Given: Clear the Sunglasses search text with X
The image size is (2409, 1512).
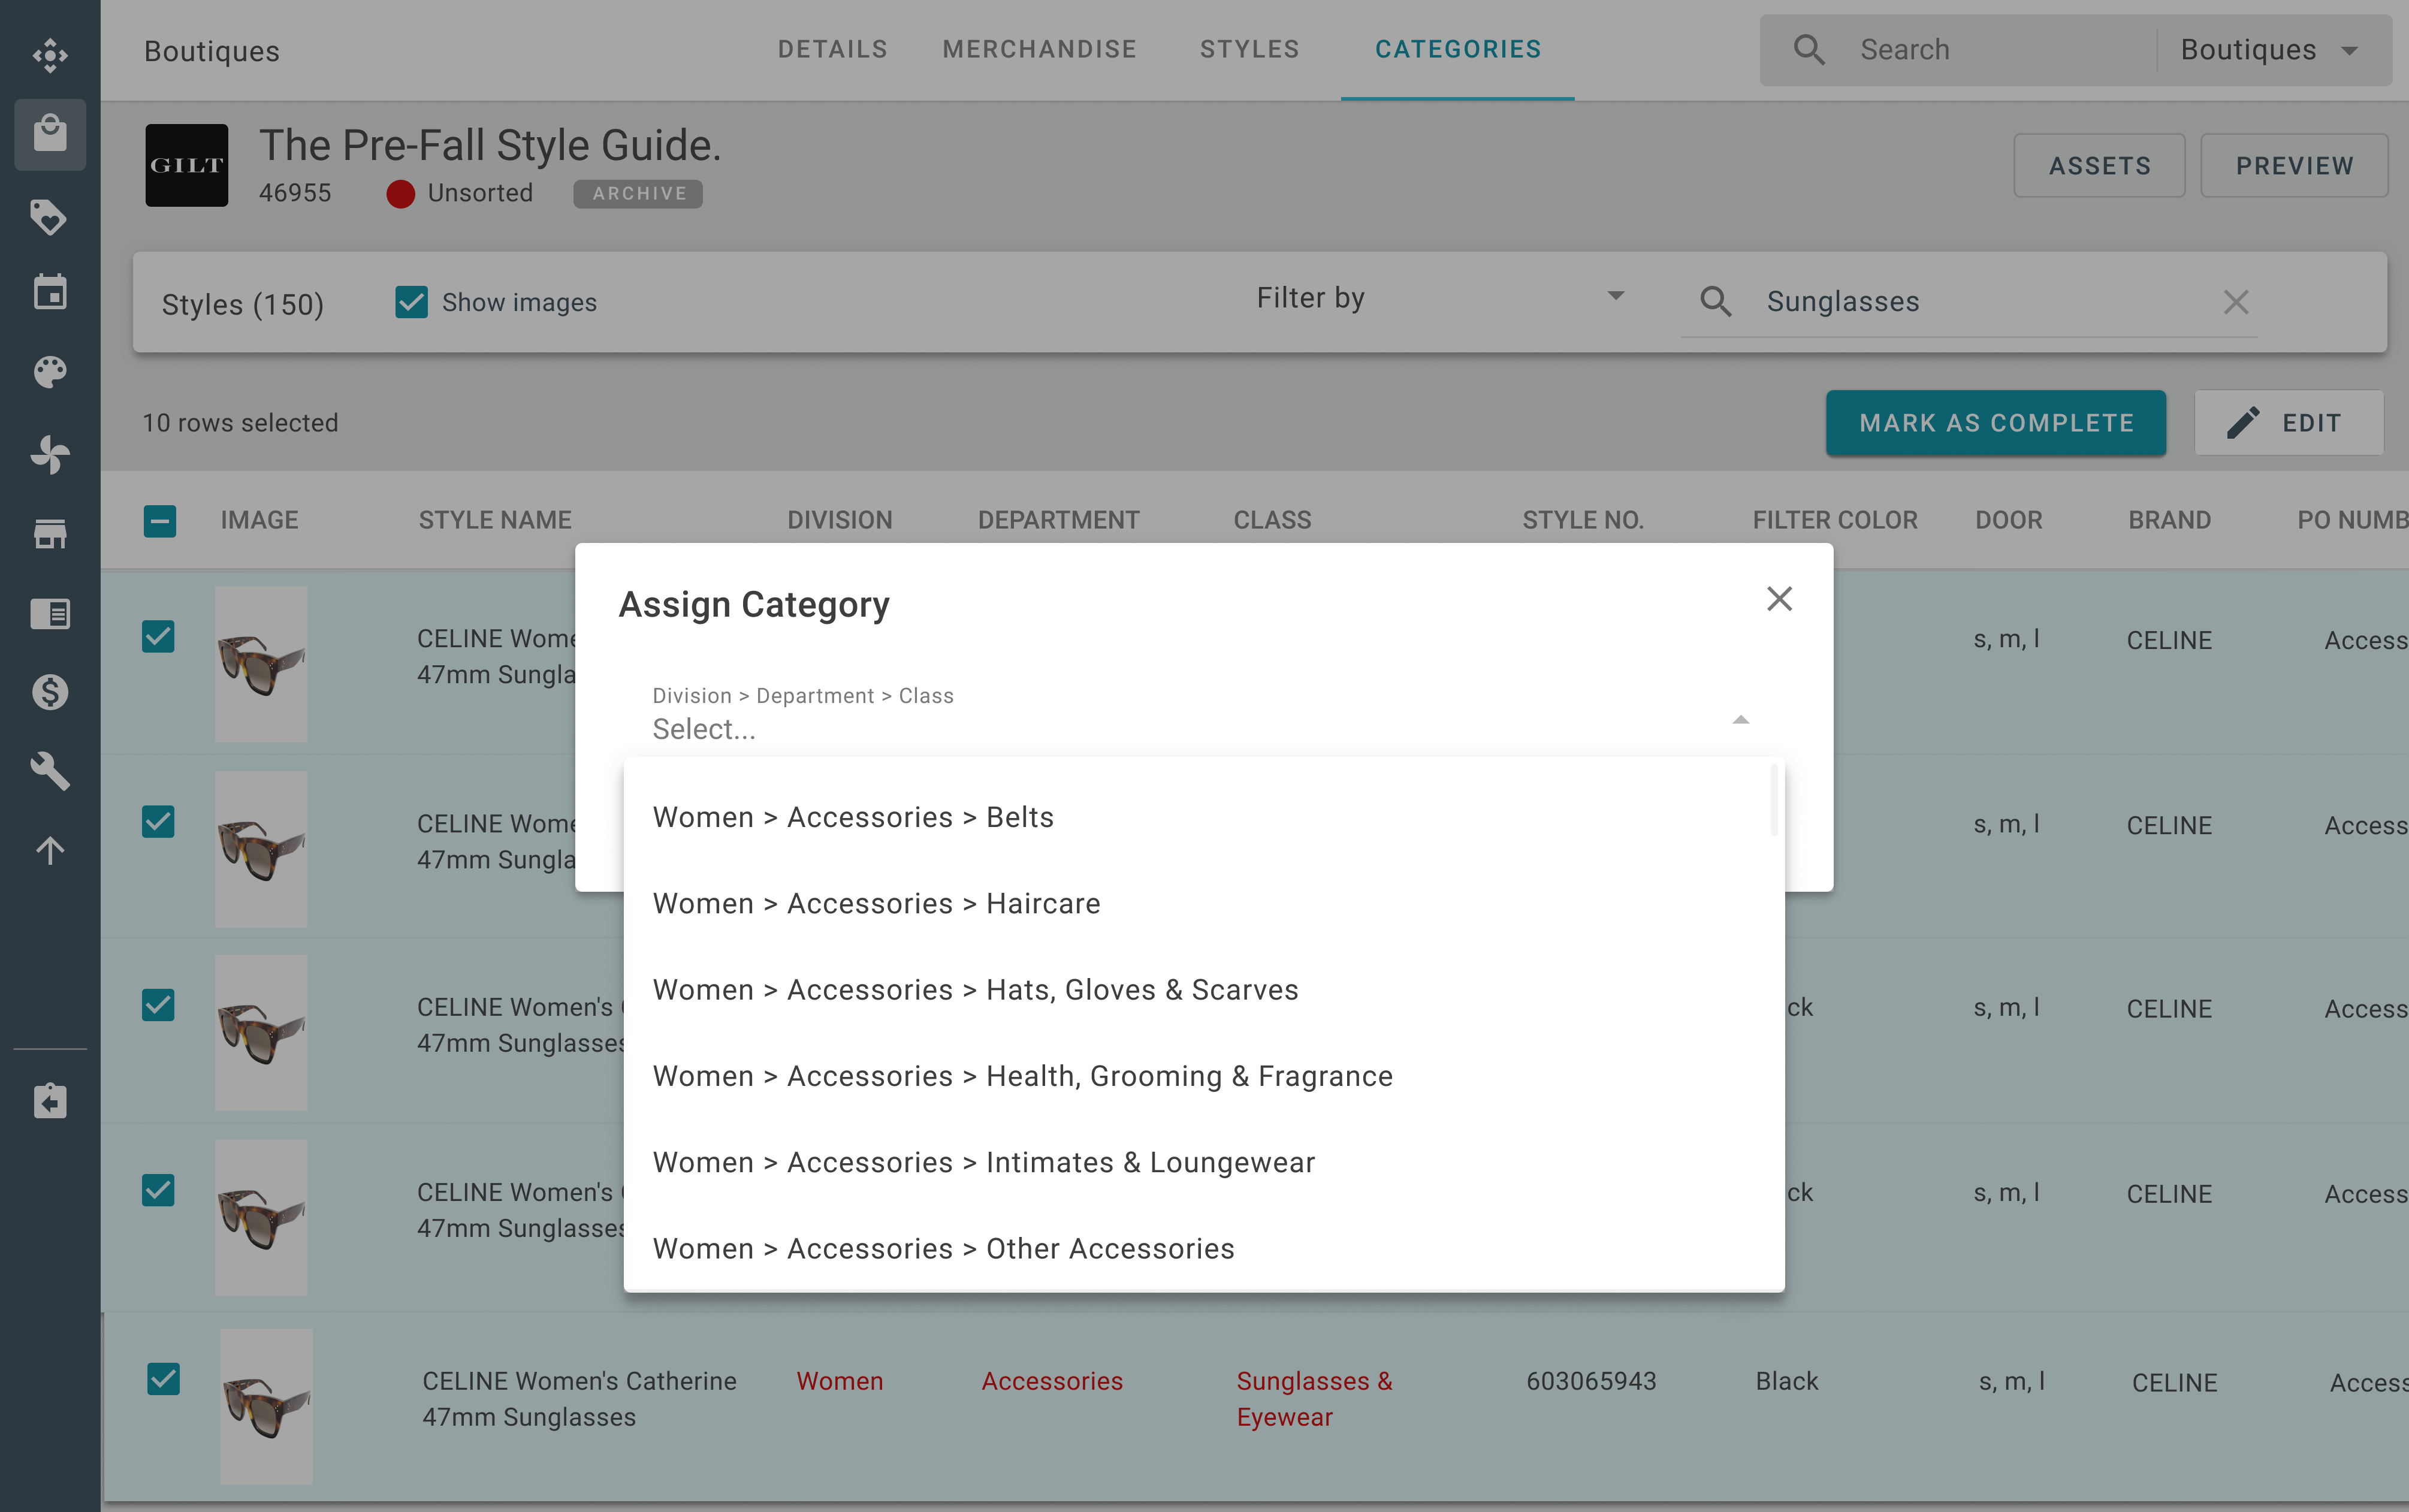Looking at the screenshot, I should coord(2236,301).
